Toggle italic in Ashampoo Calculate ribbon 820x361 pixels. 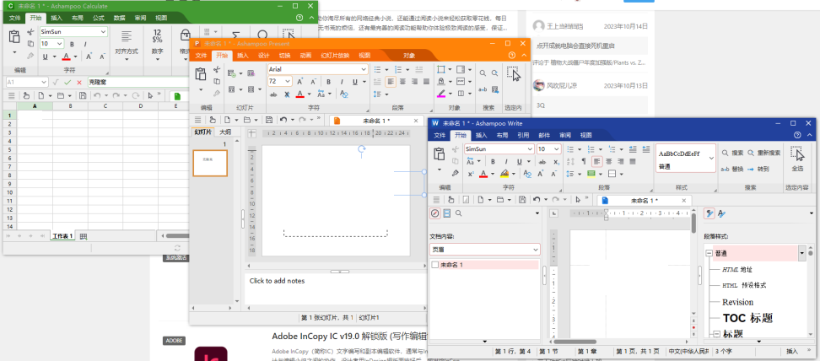pyautogui.click(x=84, y=44)
